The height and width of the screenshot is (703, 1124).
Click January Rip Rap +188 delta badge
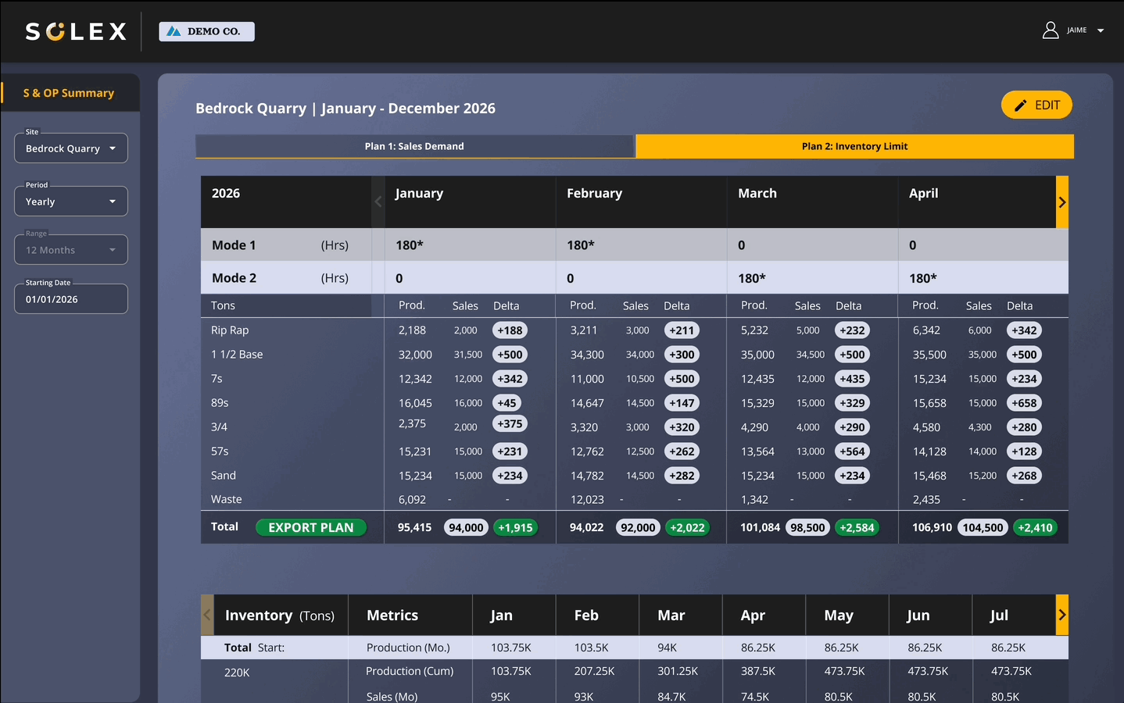point(510,330)
